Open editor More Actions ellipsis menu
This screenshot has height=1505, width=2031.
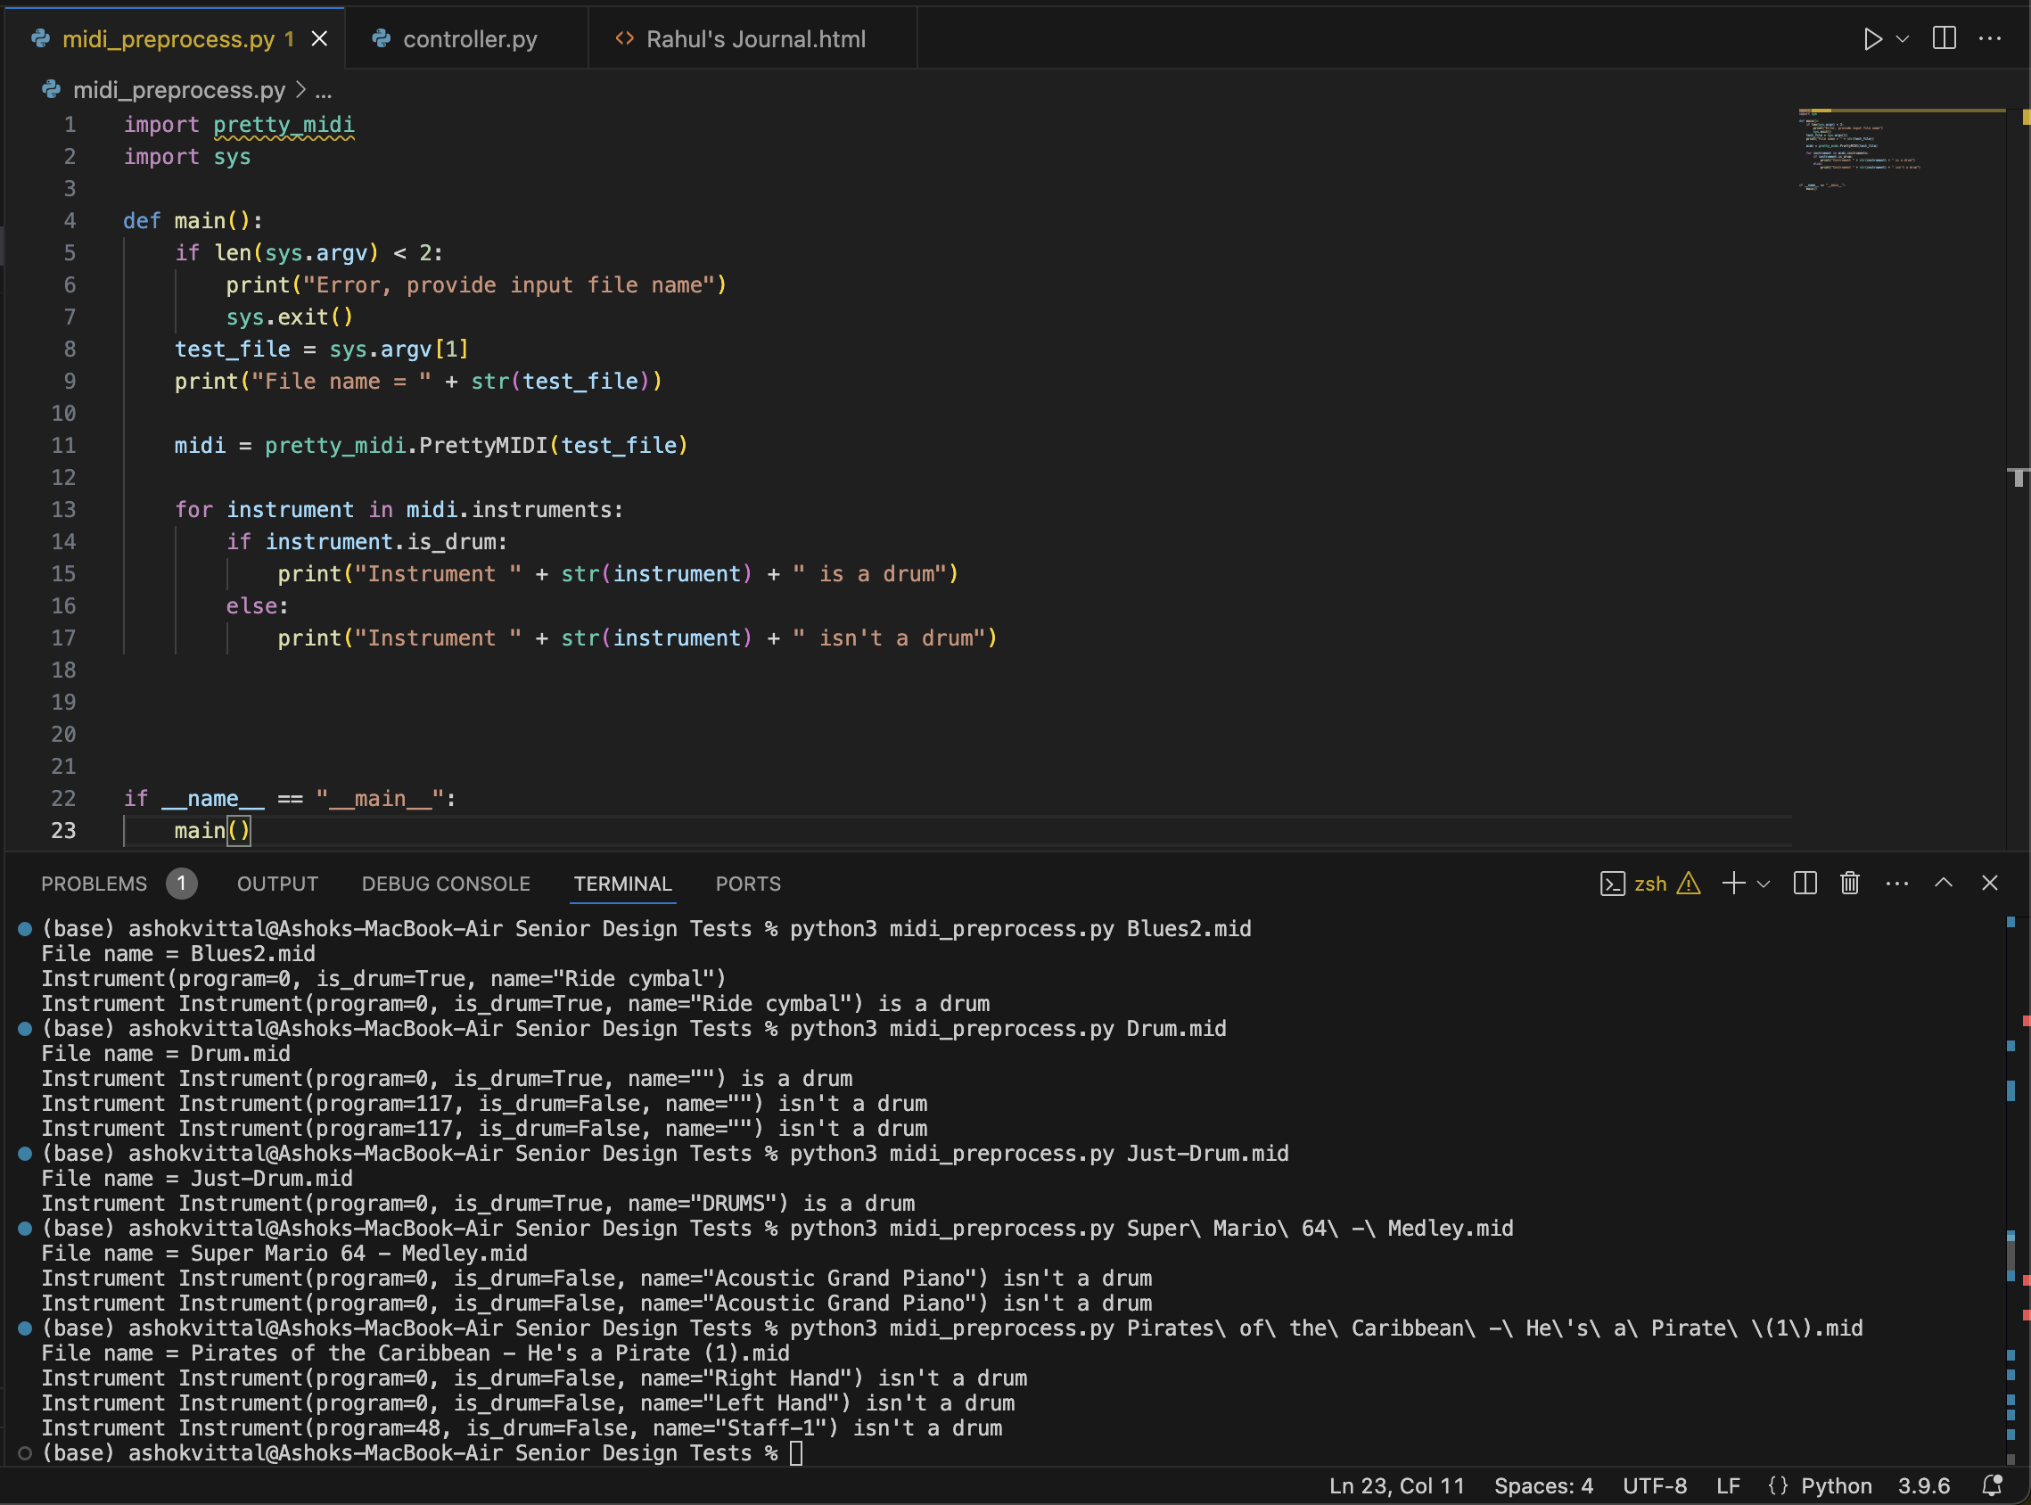click(1989, 39)
